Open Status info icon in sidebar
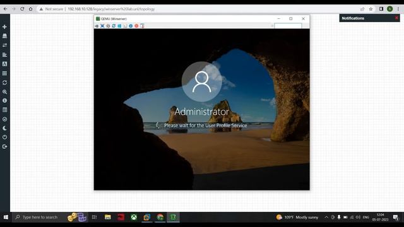The image size is (404, 227). point(4,101)
